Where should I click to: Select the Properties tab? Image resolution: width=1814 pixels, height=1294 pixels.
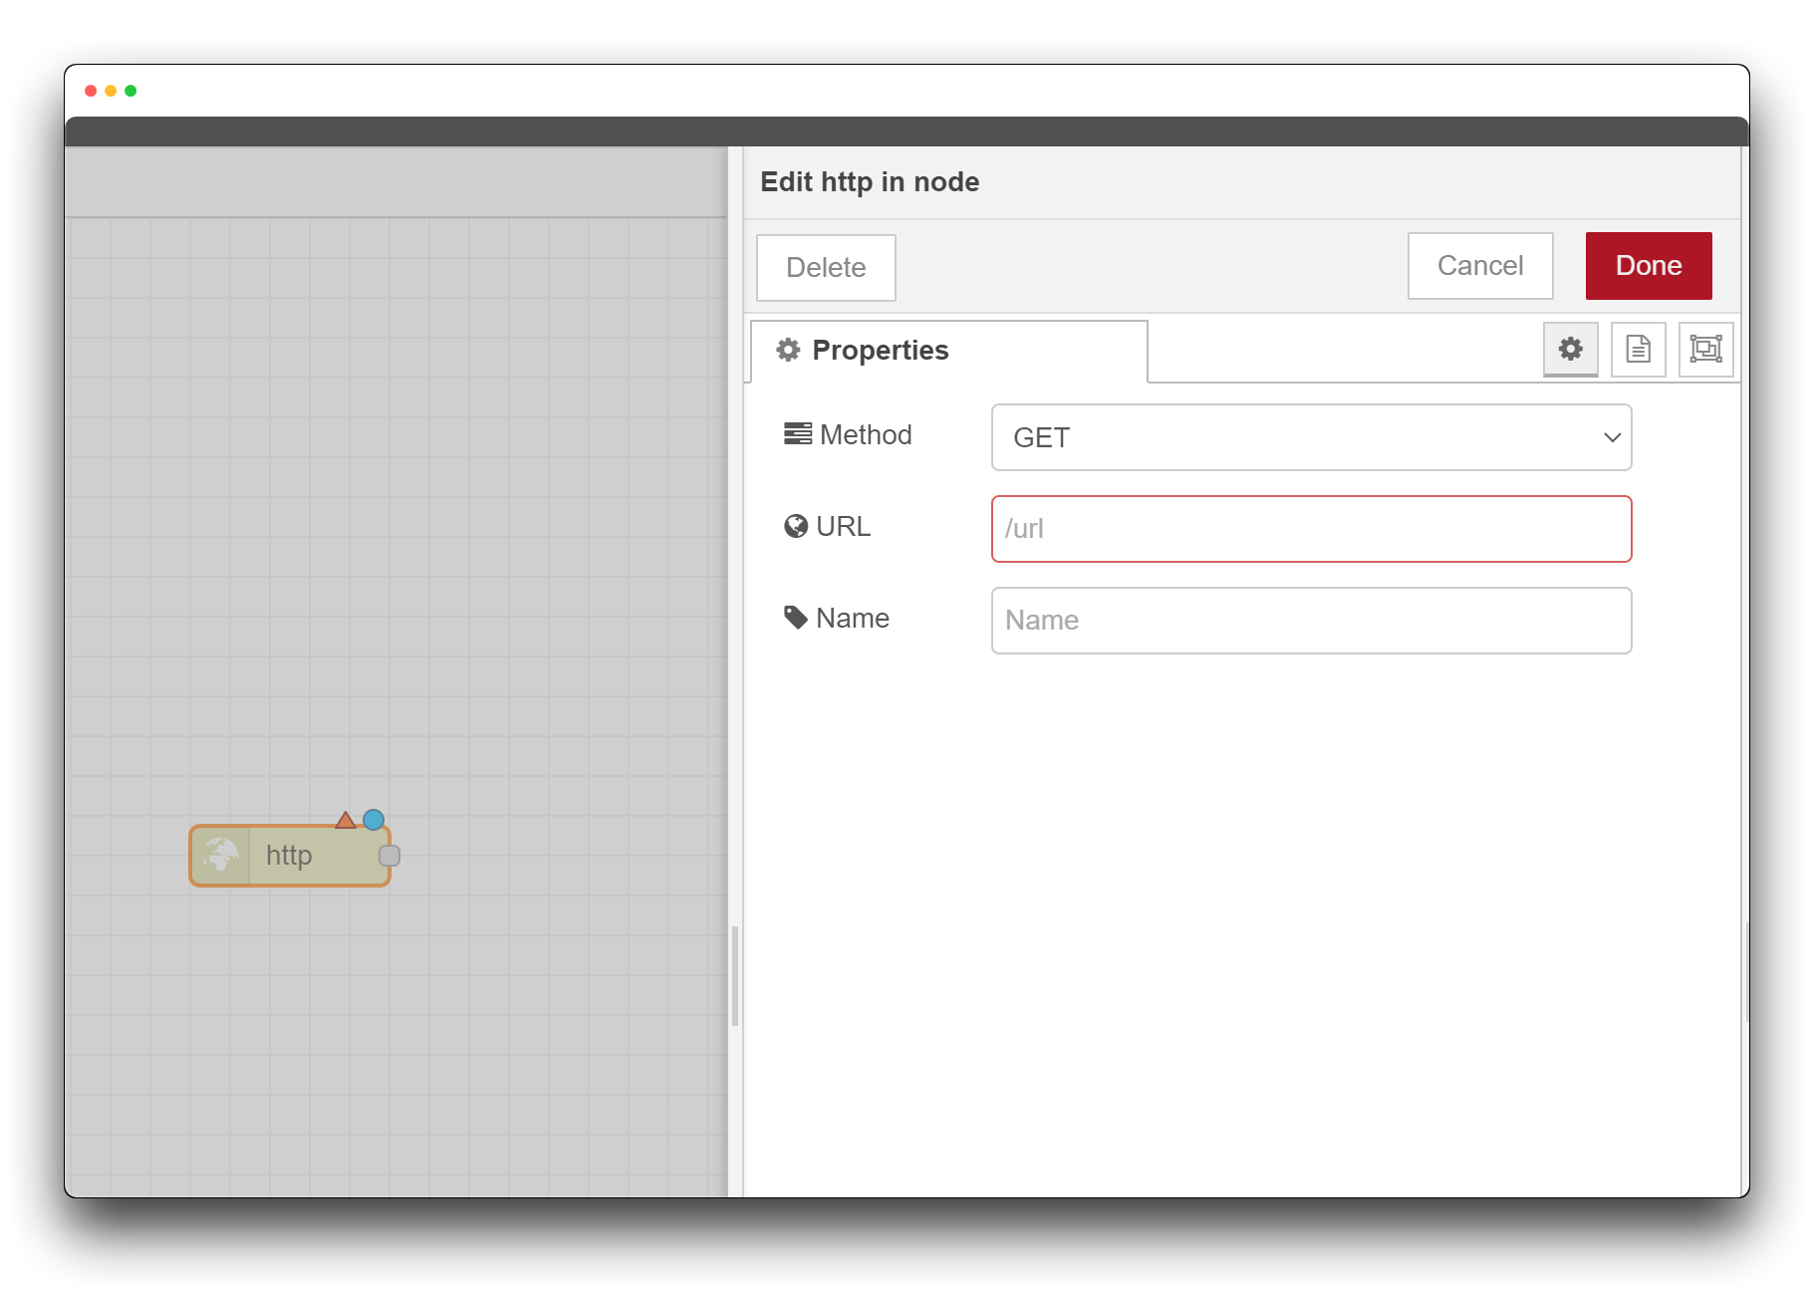pos(948,351)
